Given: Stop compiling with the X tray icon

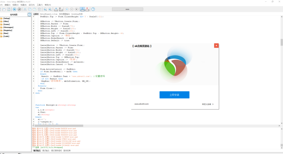Looking at the screenshot, I should (61, 10).
